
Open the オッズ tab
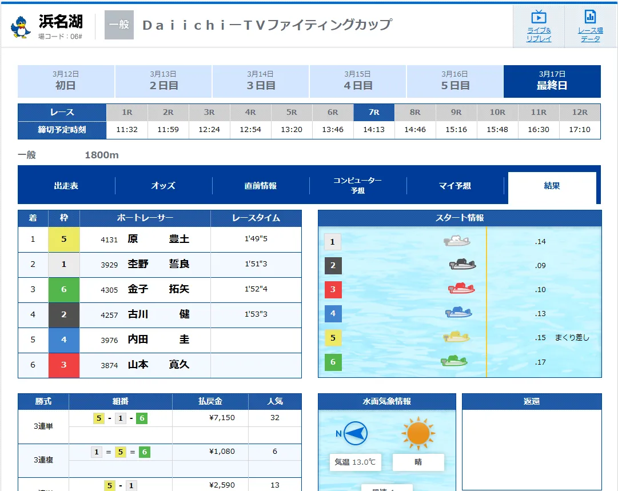click(x=164, y=186)
